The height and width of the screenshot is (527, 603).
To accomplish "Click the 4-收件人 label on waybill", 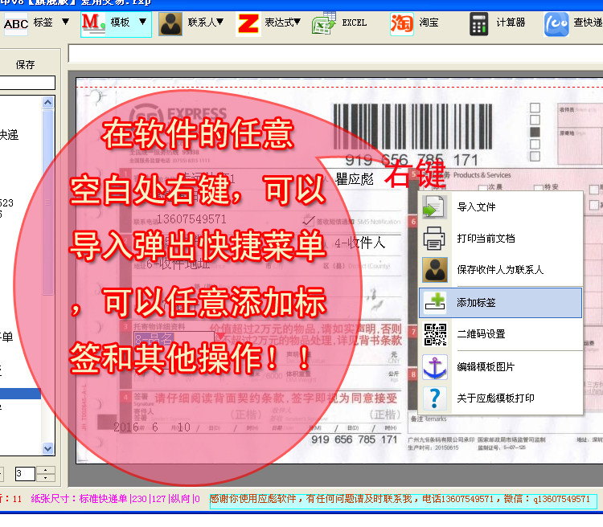I will 359,243.
